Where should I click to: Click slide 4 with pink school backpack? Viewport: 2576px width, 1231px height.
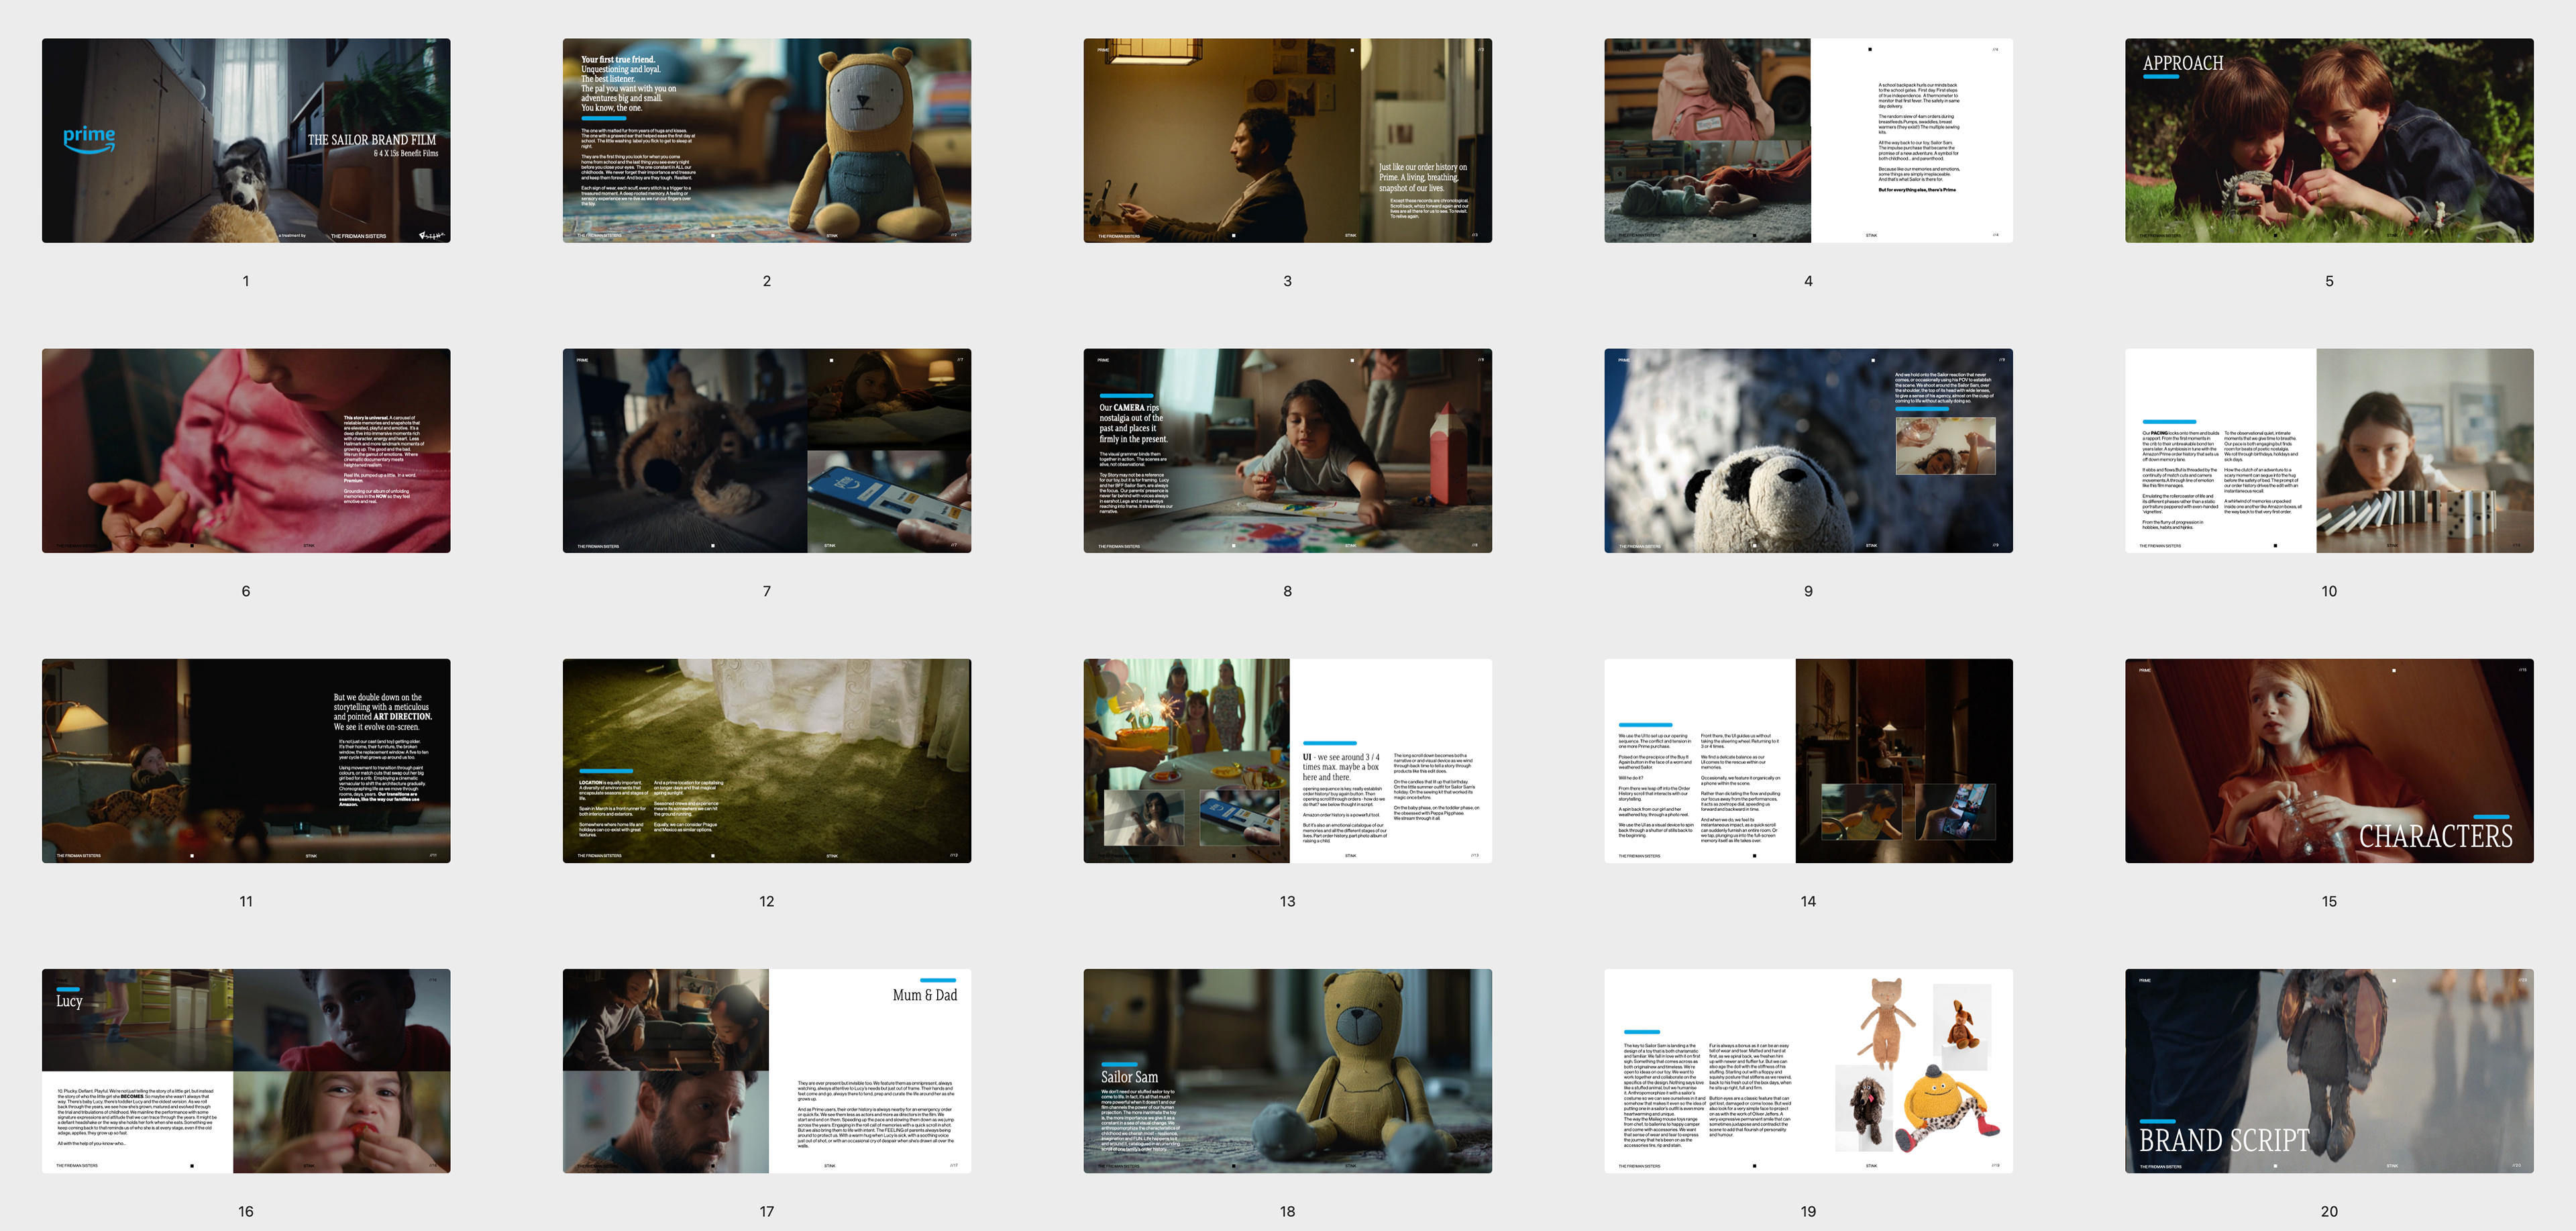1808,140
